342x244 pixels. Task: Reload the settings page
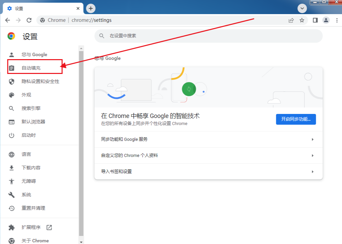[x=29, y=20]
